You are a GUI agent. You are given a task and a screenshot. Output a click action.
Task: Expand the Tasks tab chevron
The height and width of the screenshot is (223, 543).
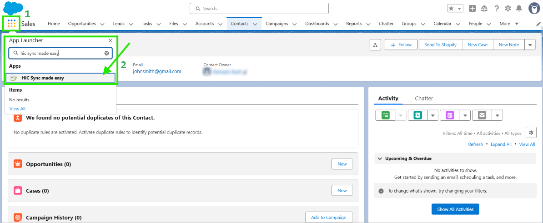(159, 24)
